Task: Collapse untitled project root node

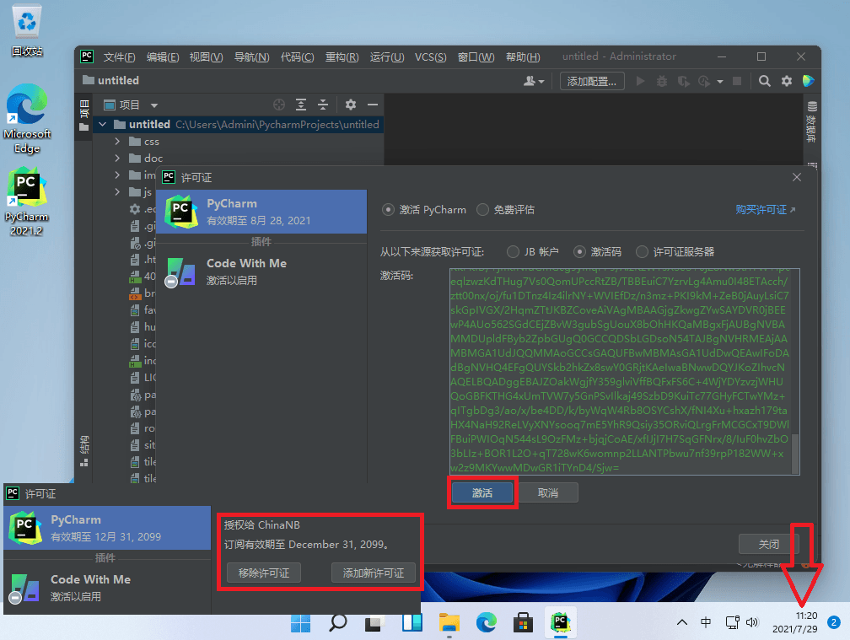Action: (103, 125)
